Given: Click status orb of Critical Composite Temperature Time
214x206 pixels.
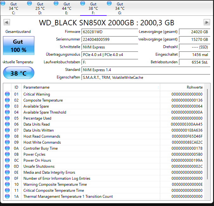Looking at the screenshot, I should point(7,190).
